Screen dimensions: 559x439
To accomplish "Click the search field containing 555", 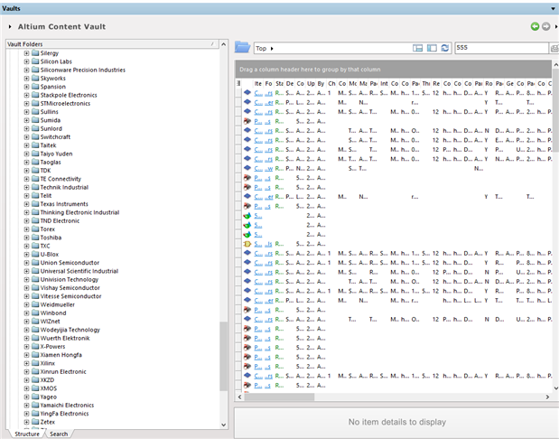I will (x=499, y=48).
